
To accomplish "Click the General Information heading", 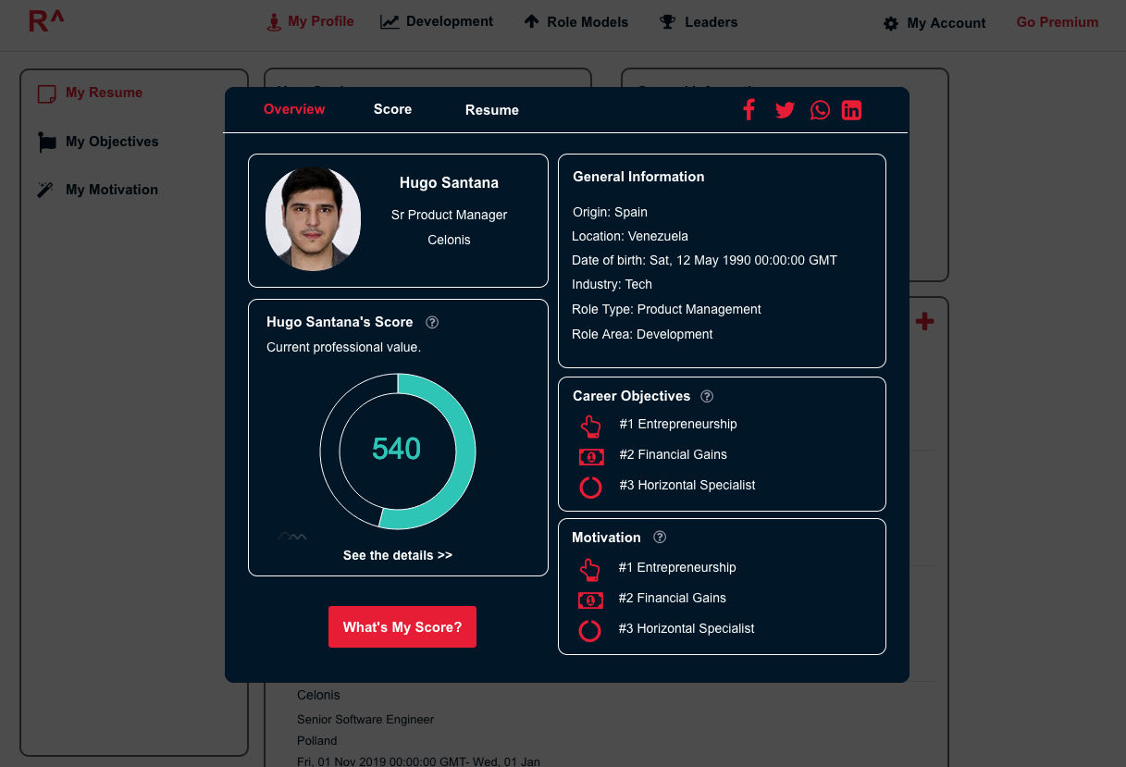I will point(638,177).
